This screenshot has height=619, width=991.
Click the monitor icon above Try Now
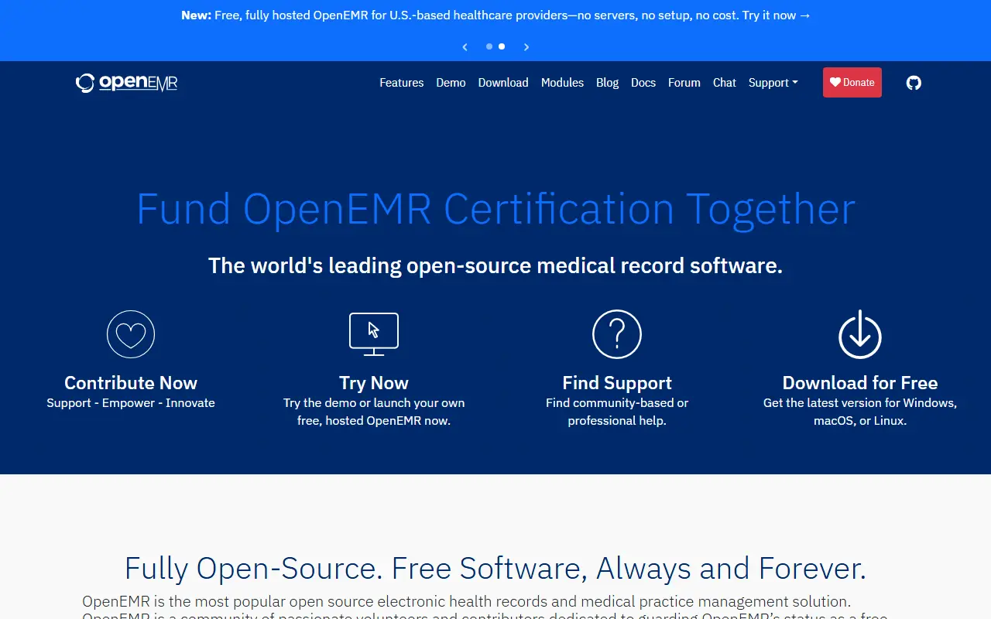click(x=374, y=334)
